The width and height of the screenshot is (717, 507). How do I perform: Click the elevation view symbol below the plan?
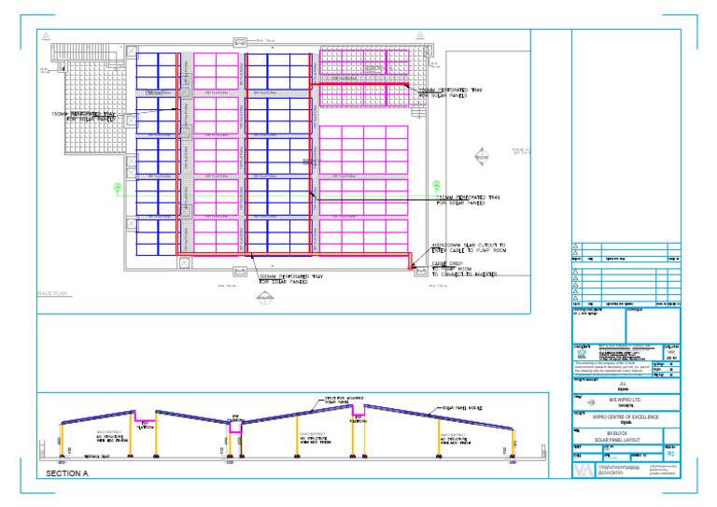(x=265, y=298)
